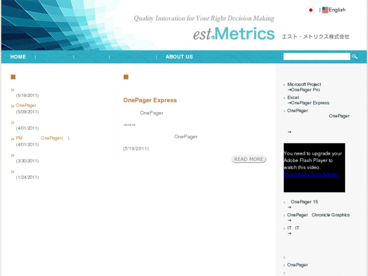
Task: Open the OnePager news link dated 5/09/2011
Action: tap(26, 105)
